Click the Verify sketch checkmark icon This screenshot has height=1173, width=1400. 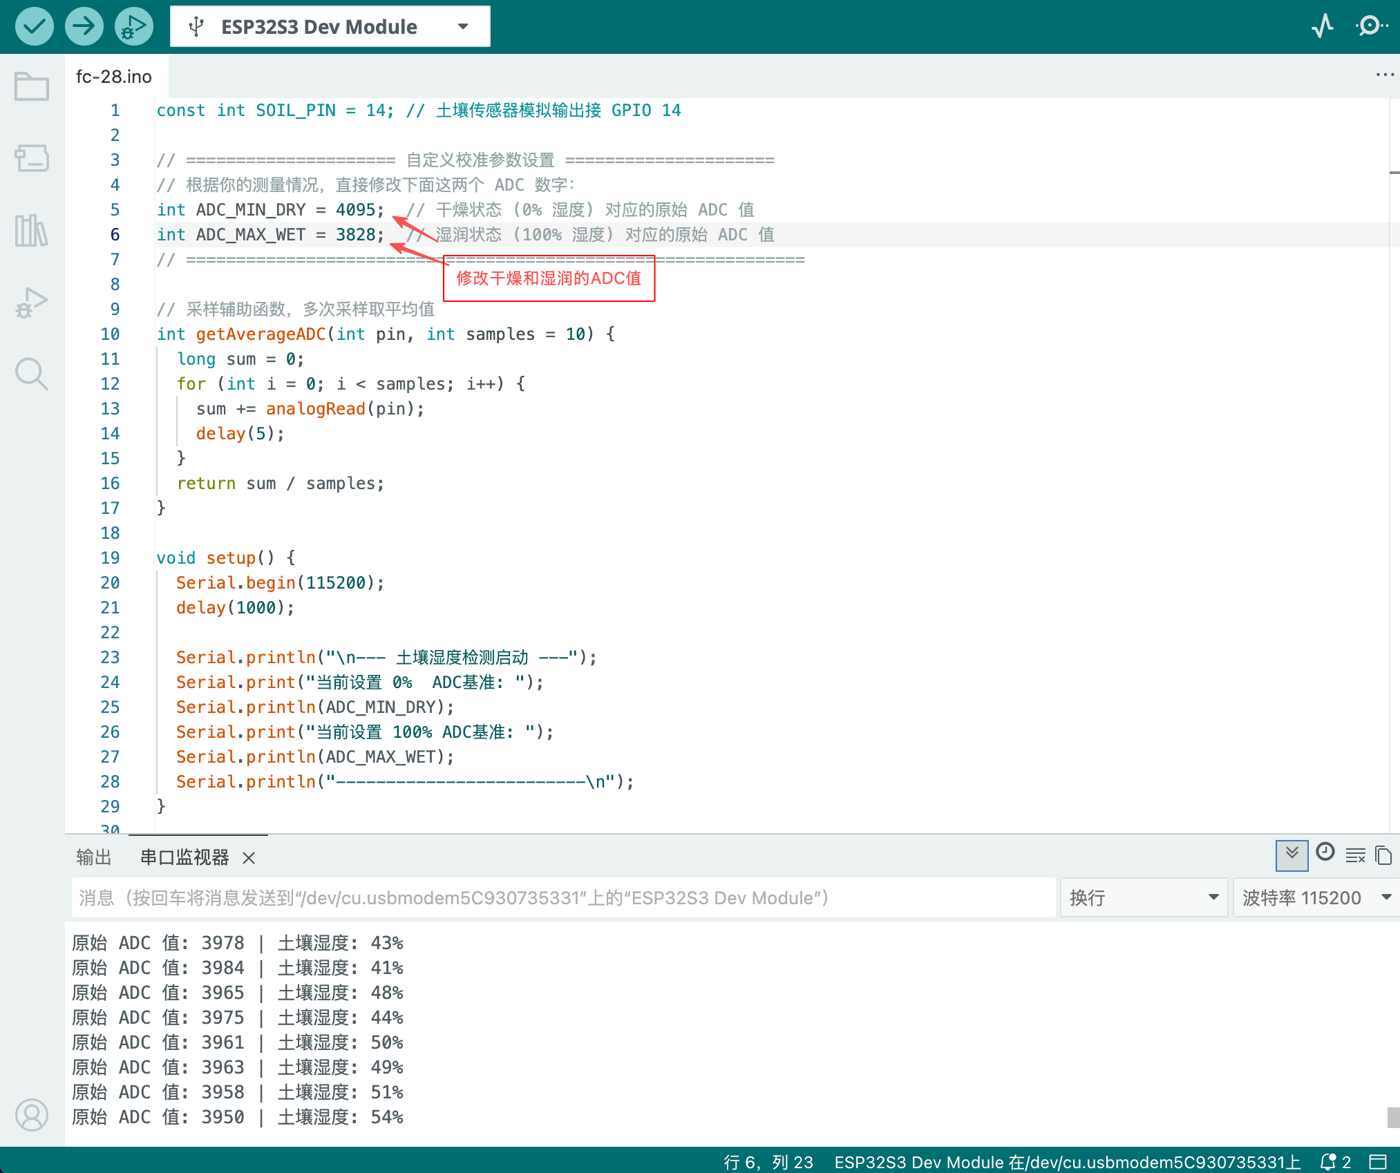(34, 27)
